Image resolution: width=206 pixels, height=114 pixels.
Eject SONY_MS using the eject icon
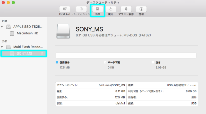click(42, 53)
